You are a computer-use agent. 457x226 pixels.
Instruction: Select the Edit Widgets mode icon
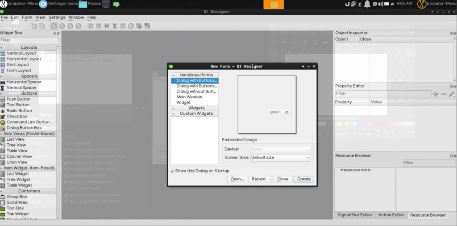[54, 25]
